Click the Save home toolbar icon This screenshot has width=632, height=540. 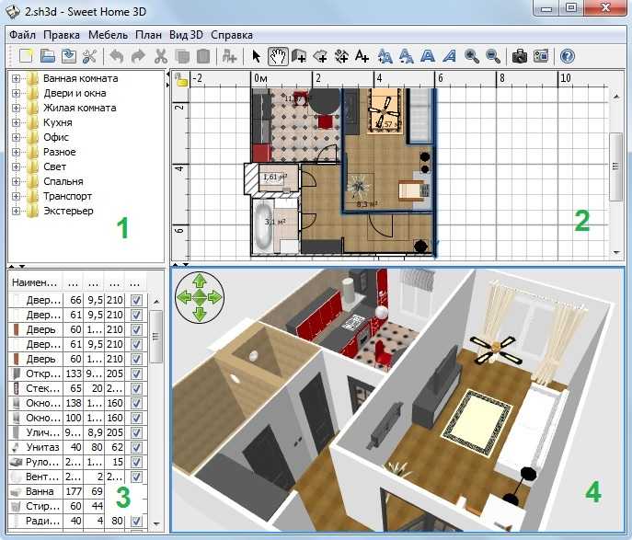(x=68, y=56)
